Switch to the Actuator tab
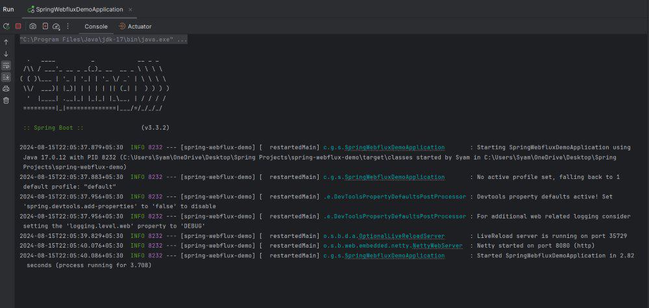Screen dimensions: 649x308 pyautogui.click(x=135, y=27)
